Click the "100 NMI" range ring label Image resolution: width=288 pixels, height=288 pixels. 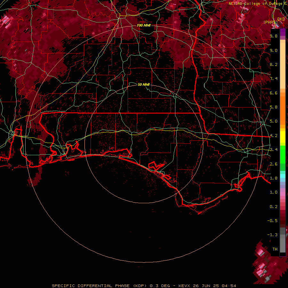point(144,25)
